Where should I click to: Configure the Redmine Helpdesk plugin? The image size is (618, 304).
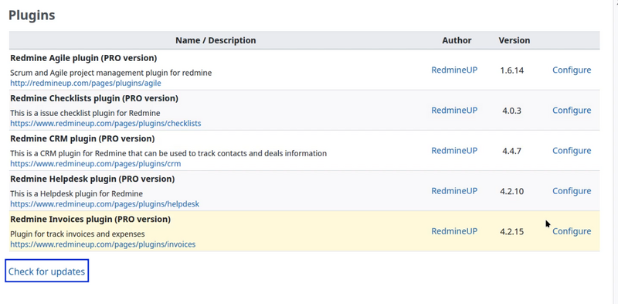coord(572,191)
